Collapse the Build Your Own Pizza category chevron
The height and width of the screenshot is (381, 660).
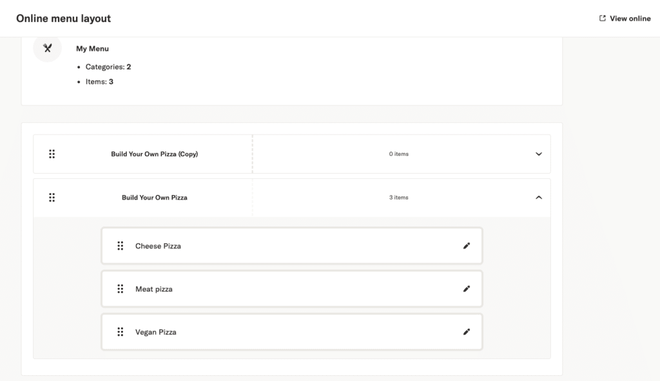click(539, 198)
